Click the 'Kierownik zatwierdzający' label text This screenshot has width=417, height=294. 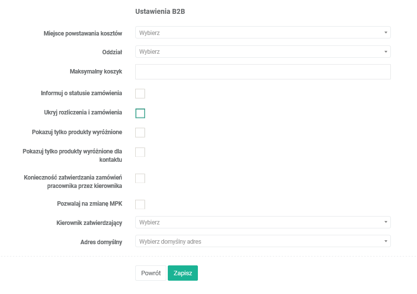pos(89,223)
